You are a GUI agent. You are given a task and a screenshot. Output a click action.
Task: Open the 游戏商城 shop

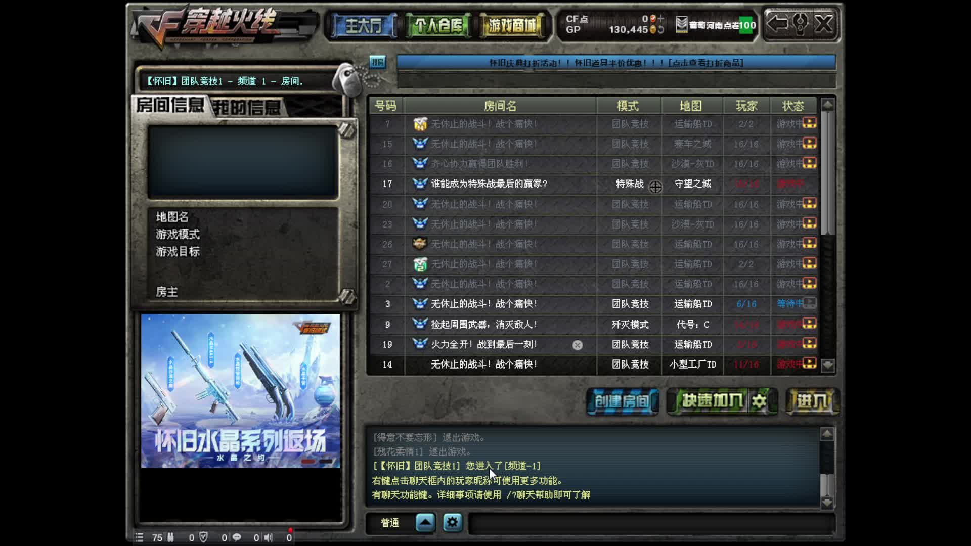pos(512,25)
